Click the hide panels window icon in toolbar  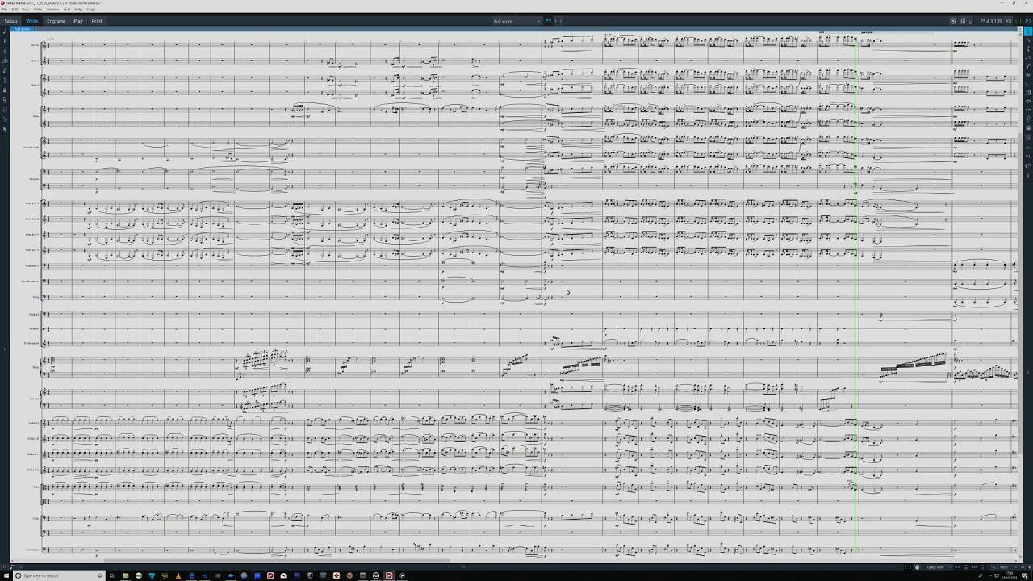pyautogui.click(x=558, y=21)
